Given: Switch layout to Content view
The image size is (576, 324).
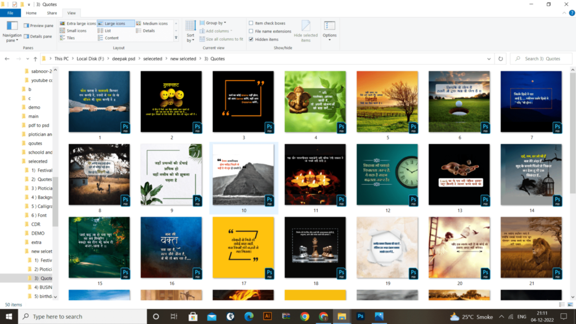Looking at the screenshot, I should [x=109, y=38].
